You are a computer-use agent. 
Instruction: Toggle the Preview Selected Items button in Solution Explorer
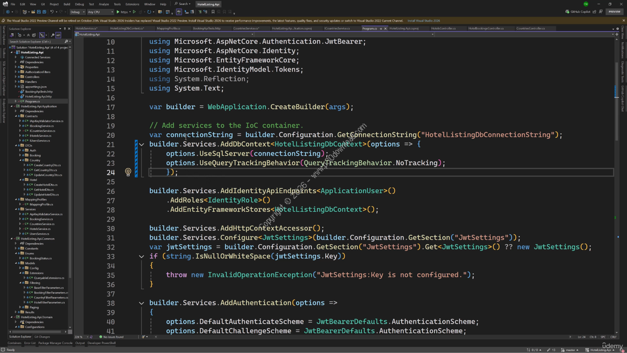[x=58, y=35]
